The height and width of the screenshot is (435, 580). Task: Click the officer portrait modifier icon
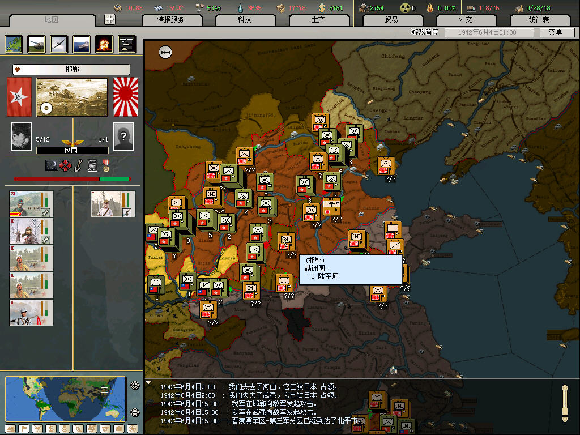[x=92, y=165]
